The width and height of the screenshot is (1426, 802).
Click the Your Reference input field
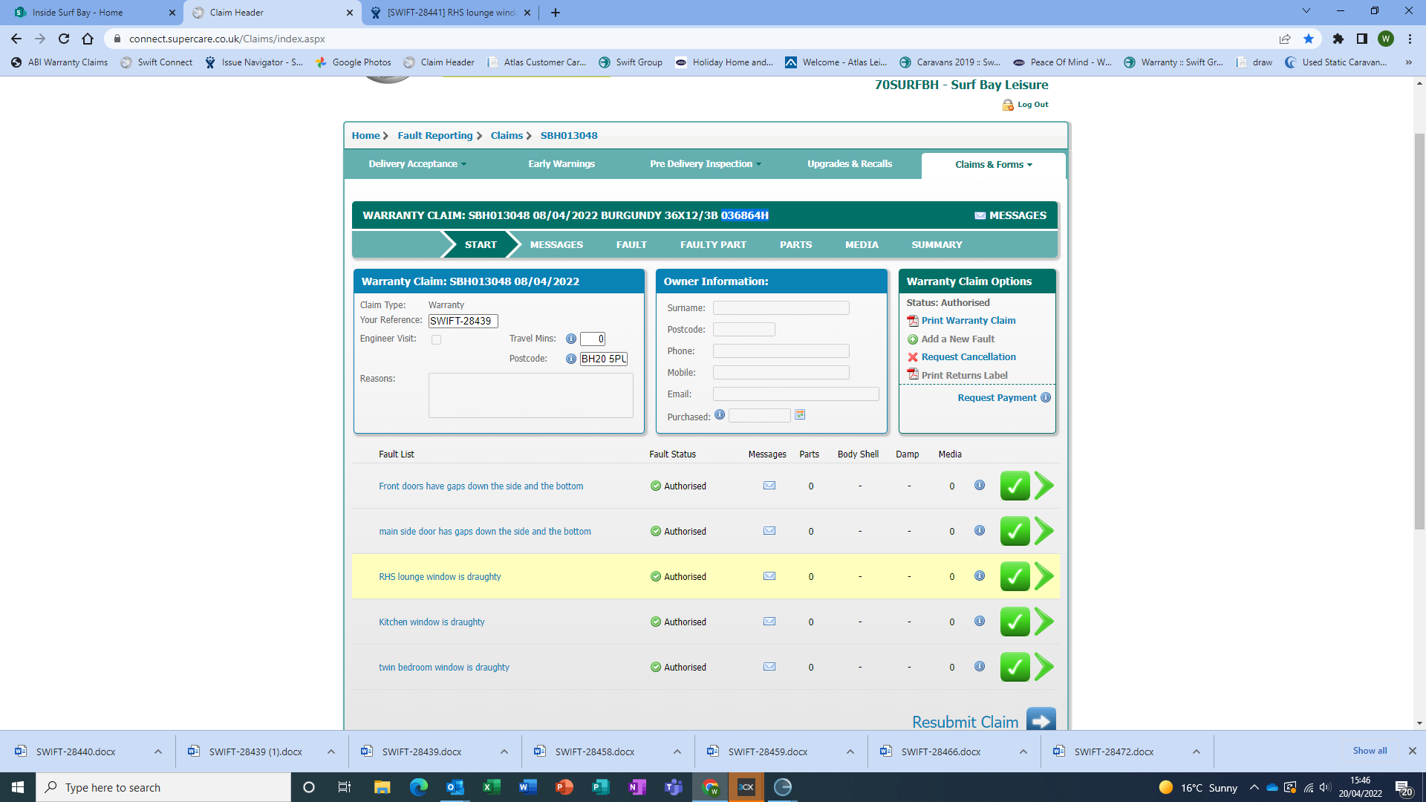point(463,321)
